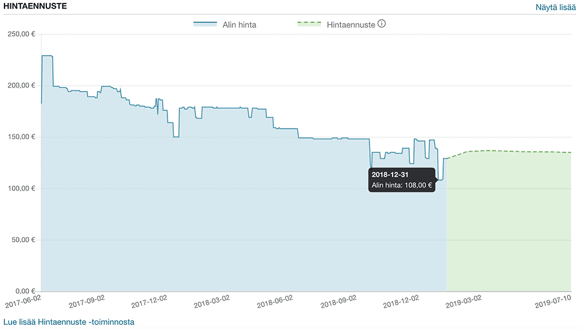The image size is (586, 330).
Task: Click the 100,00 € y-axis label
Action: click(x=21, y=188)
